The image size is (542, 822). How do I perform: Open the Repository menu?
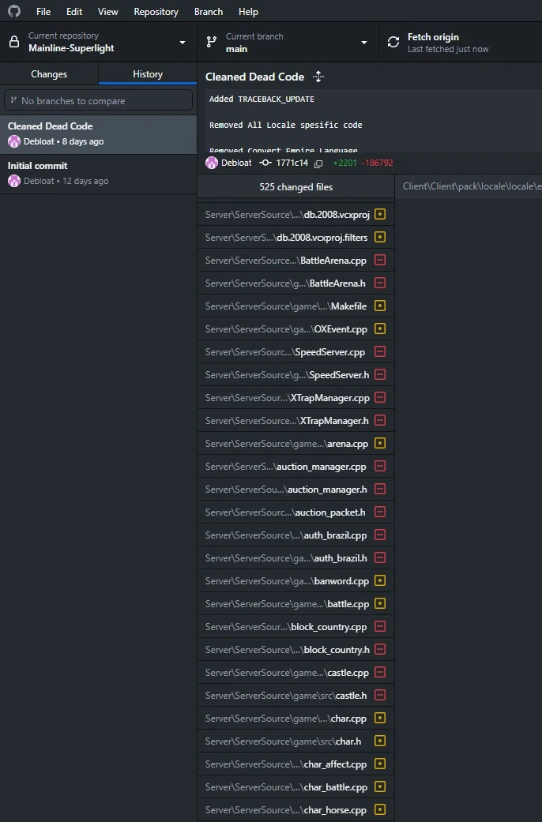(x=156, y=12)
